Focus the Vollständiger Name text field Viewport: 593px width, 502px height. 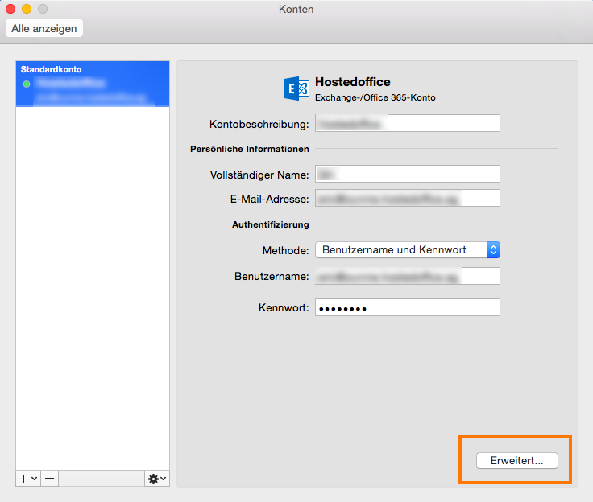(407, 175)
